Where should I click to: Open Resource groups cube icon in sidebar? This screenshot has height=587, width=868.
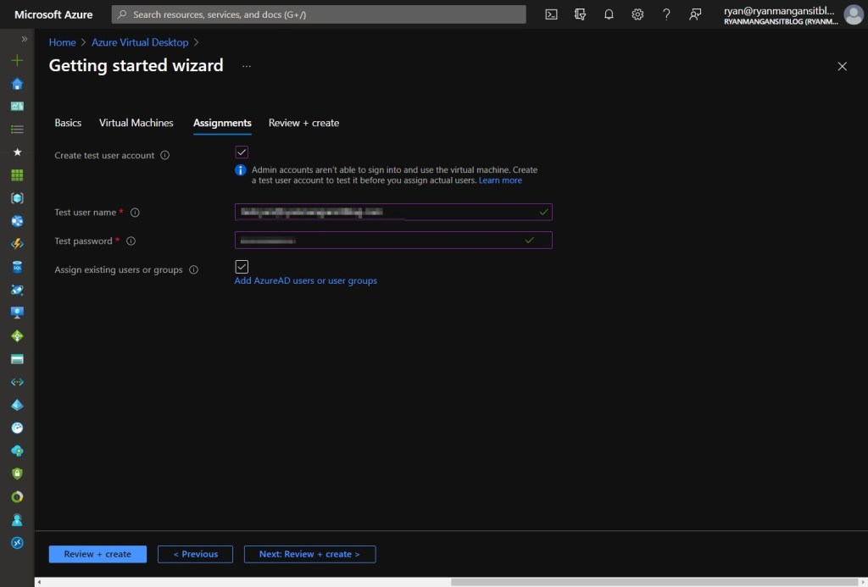coord(17,198)
